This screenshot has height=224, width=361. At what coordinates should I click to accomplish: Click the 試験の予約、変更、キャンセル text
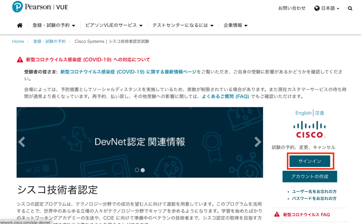(304, 147)
